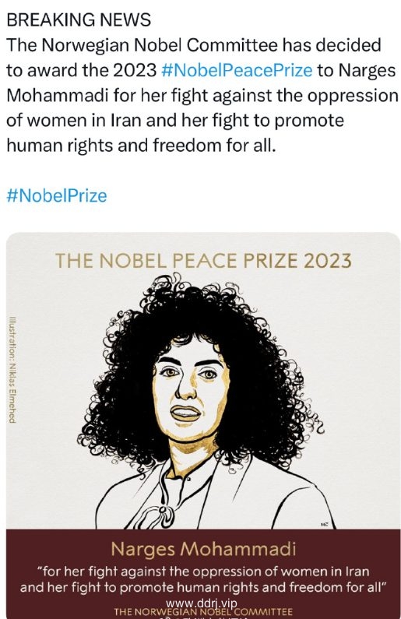Viewport: 401px width, 619px height.
Task: Click the tweet line mentioning Norwegian Nobel Committee
Action: point(194,45)
